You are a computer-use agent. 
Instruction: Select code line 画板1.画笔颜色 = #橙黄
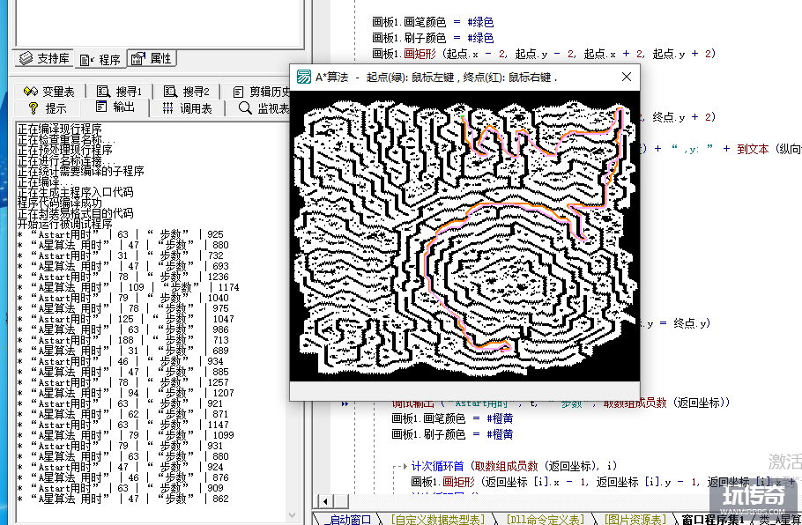pos(452,418)
